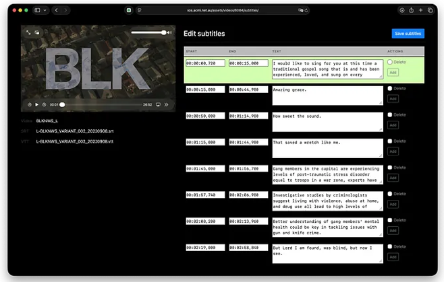Viewport: 444px width, 282px height.
Task: Click Add in 'That saved a wretch' row
Action: 393,151
